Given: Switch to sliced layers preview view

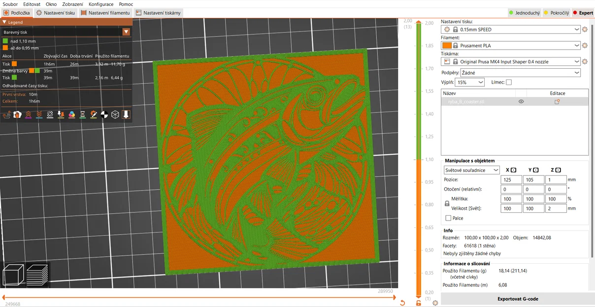Looking at the screenshot, I should tap(37, 275).
